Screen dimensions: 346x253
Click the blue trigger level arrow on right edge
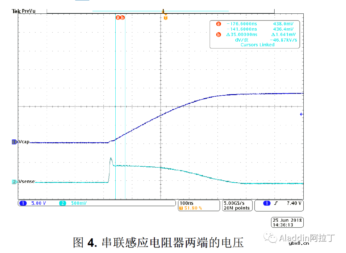coord(301,114)
